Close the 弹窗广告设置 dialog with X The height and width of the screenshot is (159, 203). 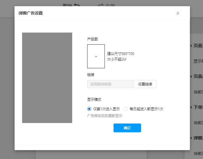tap(178, 13)
